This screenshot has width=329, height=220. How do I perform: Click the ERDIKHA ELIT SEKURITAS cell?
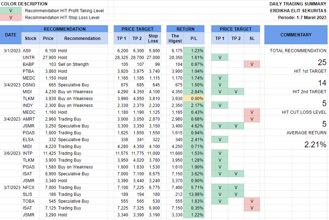[298, 11]
